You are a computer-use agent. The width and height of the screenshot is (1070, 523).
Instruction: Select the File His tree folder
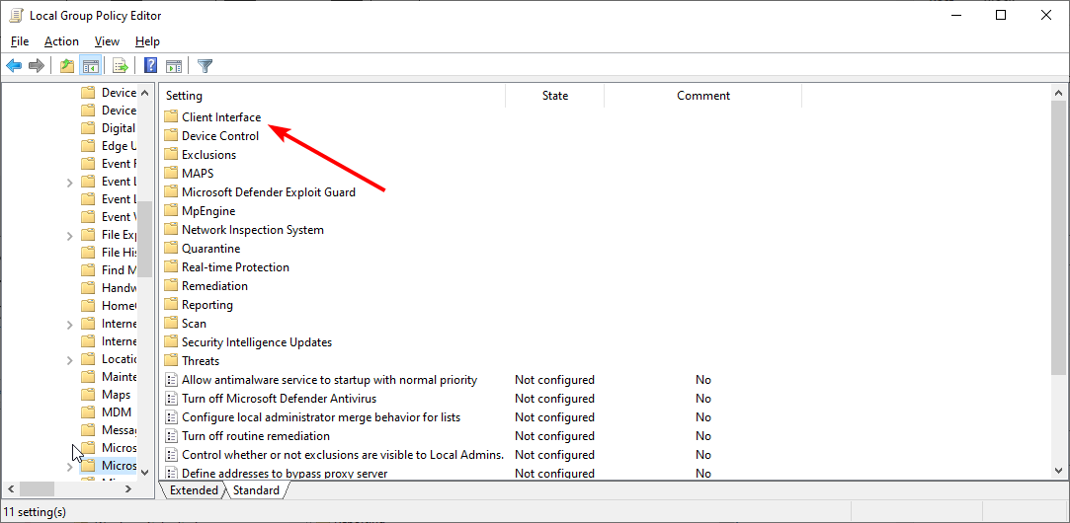point(110,253)
